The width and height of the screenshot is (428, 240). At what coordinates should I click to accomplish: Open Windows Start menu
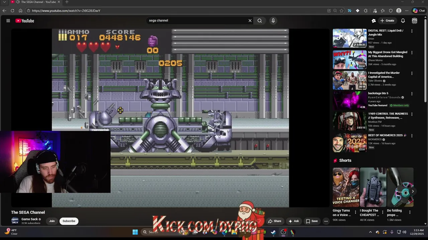pos(135,232)
